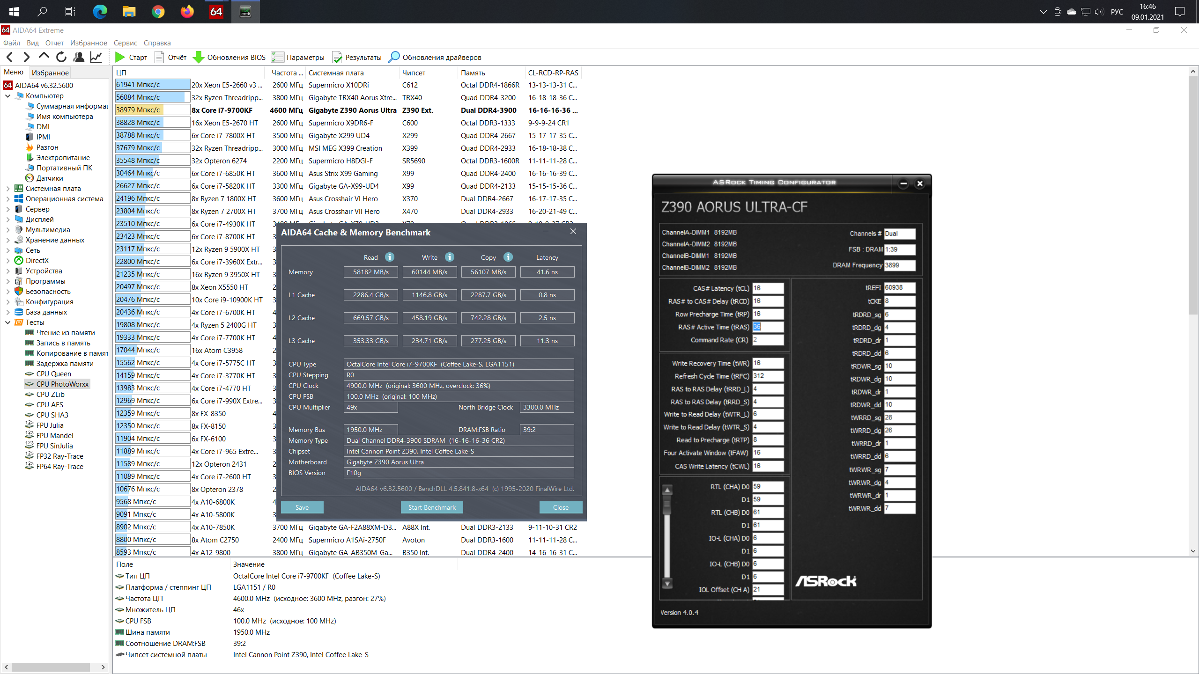
Task: Open the Сервис menu
Action: 125,43
